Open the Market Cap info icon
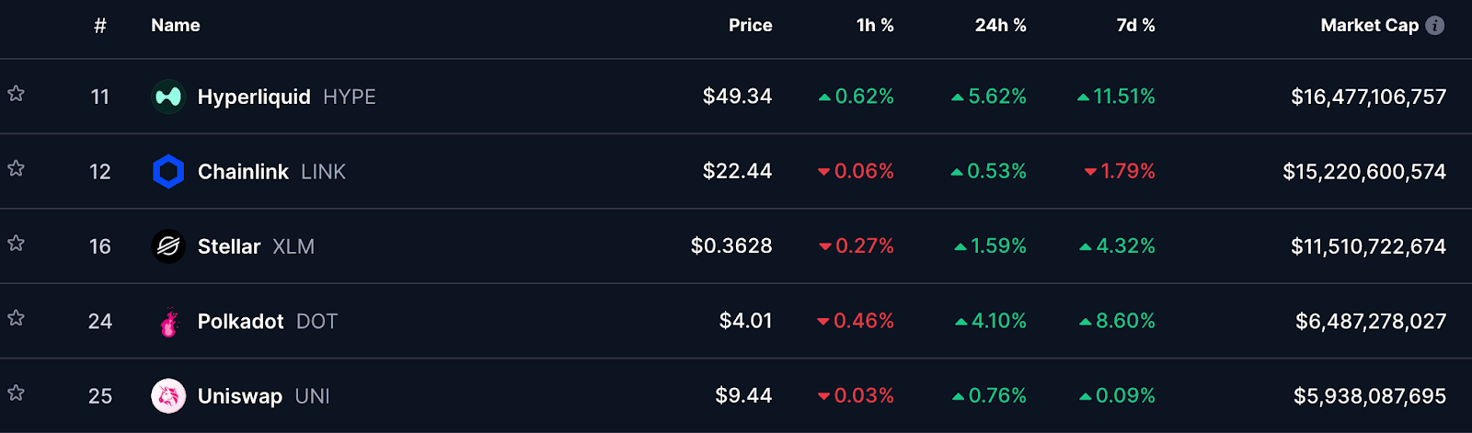This screenshot has width=1472, height=433. click(x=1434, y=26)
